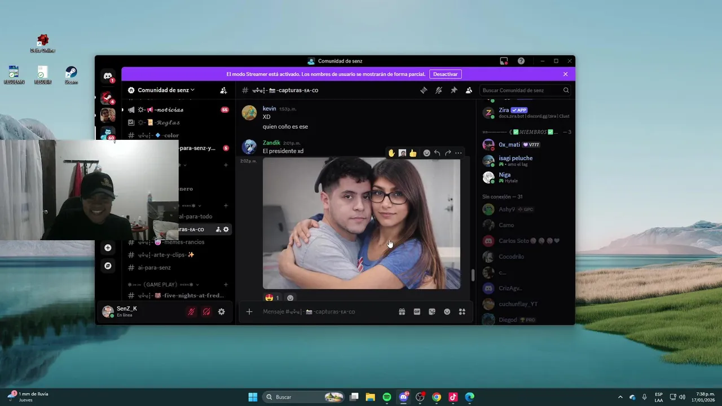This screenshot has width=722, height=406.
Task: Open isagi peluche member entry
Action: 526,161
